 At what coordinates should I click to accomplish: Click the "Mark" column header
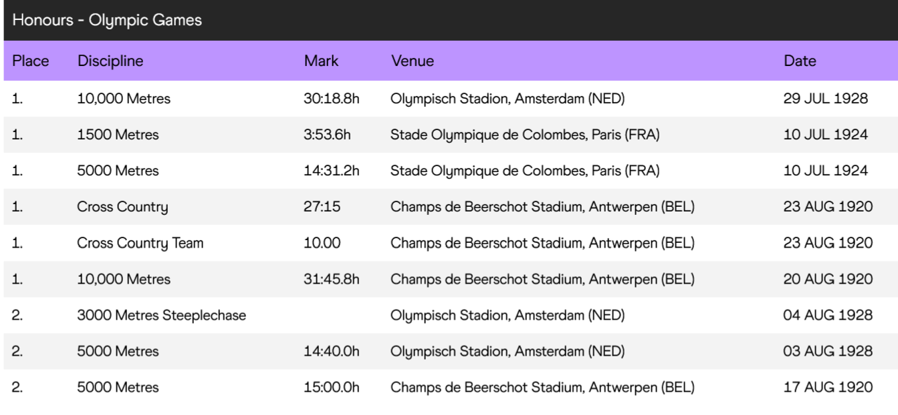[321, 61]
